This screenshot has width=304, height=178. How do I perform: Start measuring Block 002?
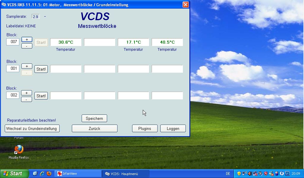pos(41,96)
